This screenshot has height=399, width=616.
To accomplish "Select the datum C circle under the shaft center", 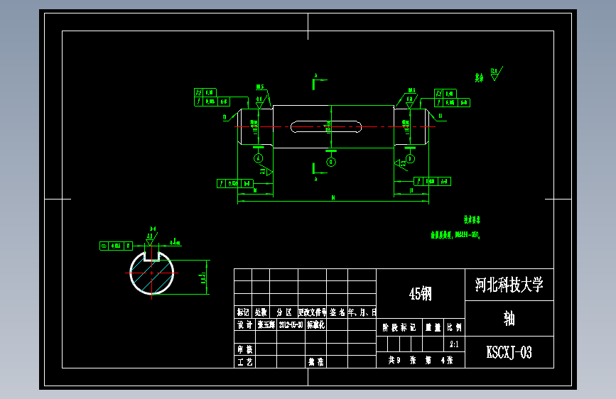I will pyautogui.click(x=331, y=162).
